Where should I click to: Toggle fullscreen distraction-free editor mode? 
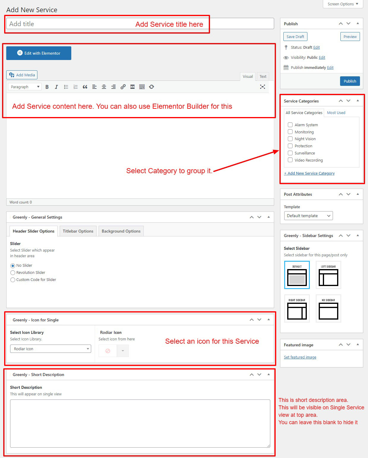(x=263, y=87)
